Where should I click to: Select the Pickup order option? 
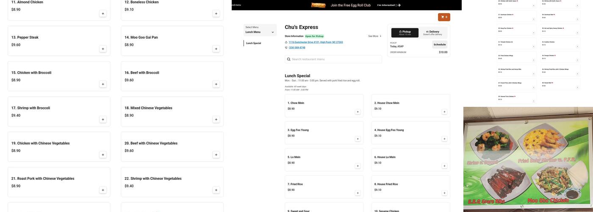[405, 33]
